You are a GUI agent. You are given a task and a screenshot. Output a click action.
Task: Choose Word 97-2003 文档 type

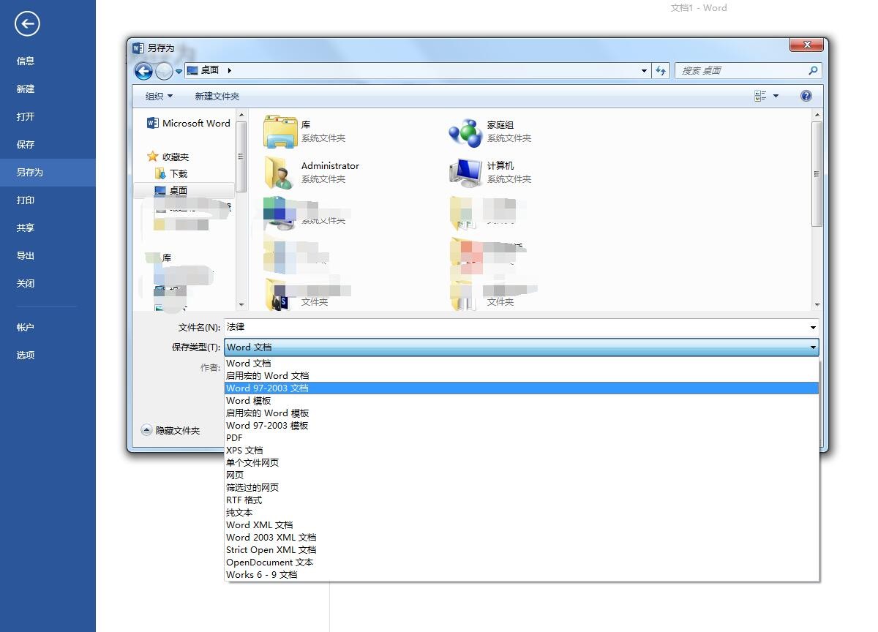pos(521,388)
